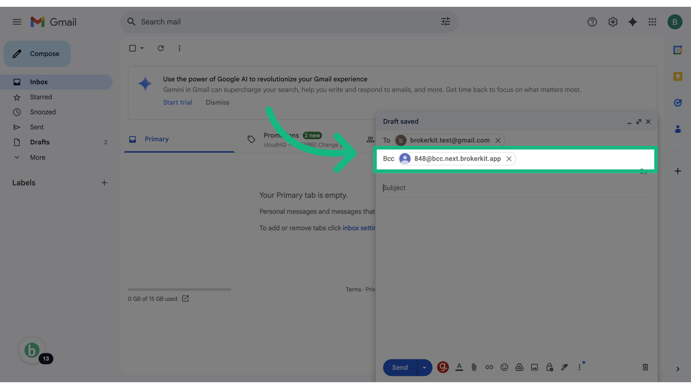The width and height of the screenshot is (691, 389).
Task: Open the compose window full-screen
Action: (639, 122)
